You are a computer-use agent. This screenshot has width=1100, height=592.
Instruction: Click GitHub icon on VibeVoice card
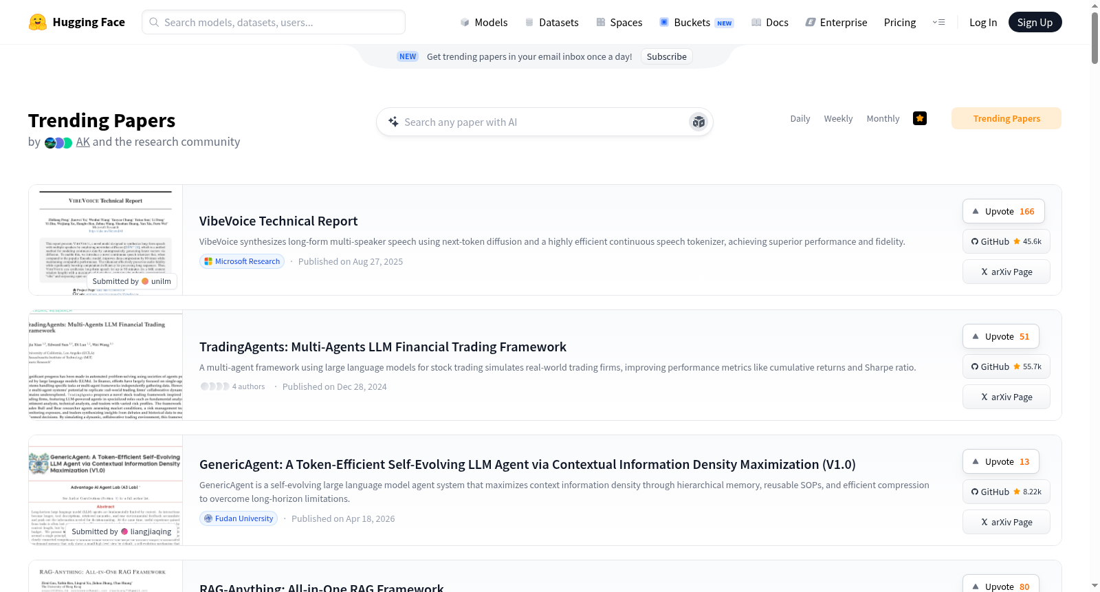(x=975, y=241)
